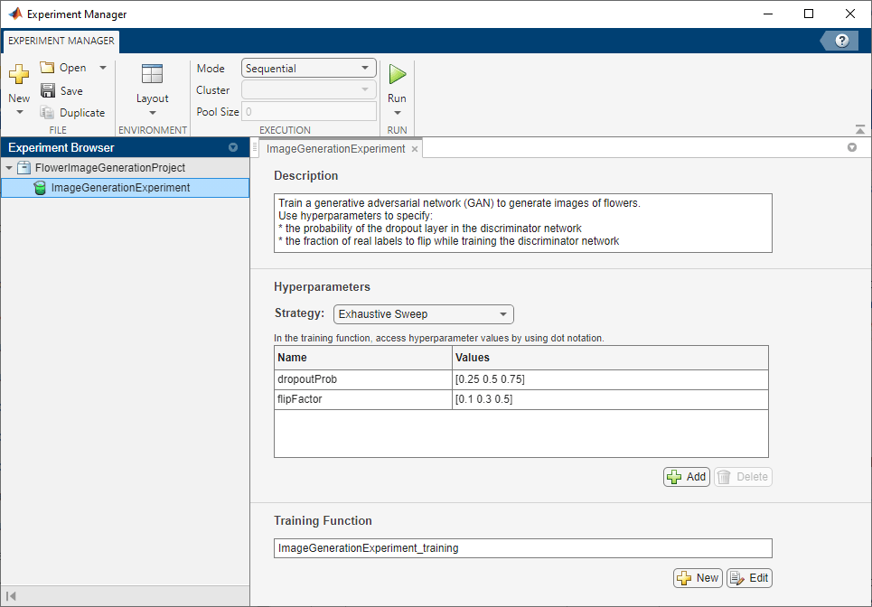The width and height of the screenshot is (872, 607).
Task: Select the dropoutProb values cell
Action: click(x=610, y=379)
